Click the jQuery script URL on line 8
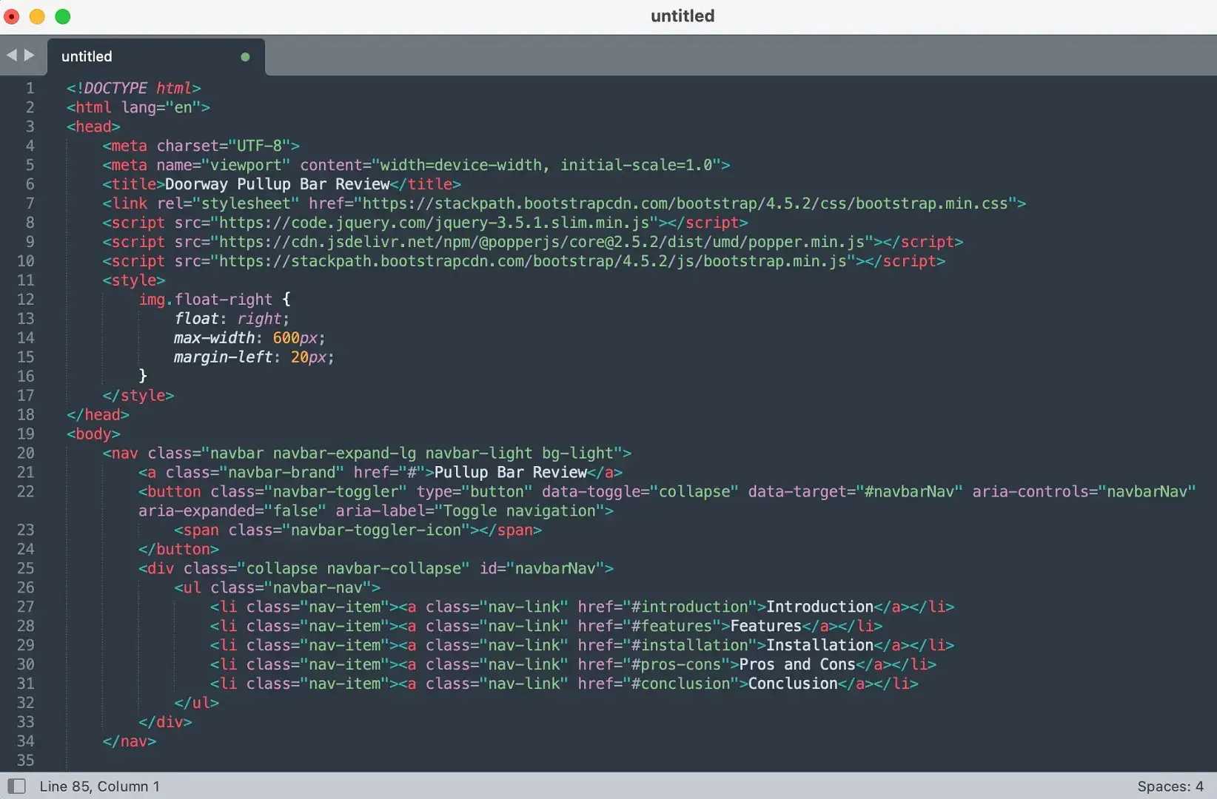This screenshot has width=1217, height=799. 437,223
